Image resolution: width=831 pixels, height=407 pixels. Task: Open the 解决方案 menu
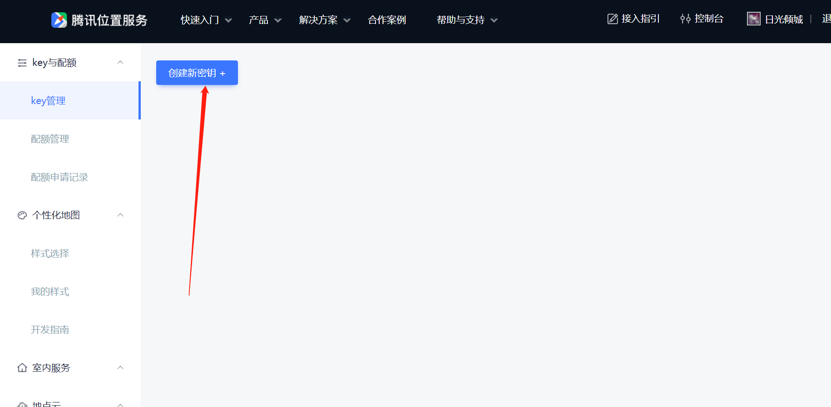point(318,20)
